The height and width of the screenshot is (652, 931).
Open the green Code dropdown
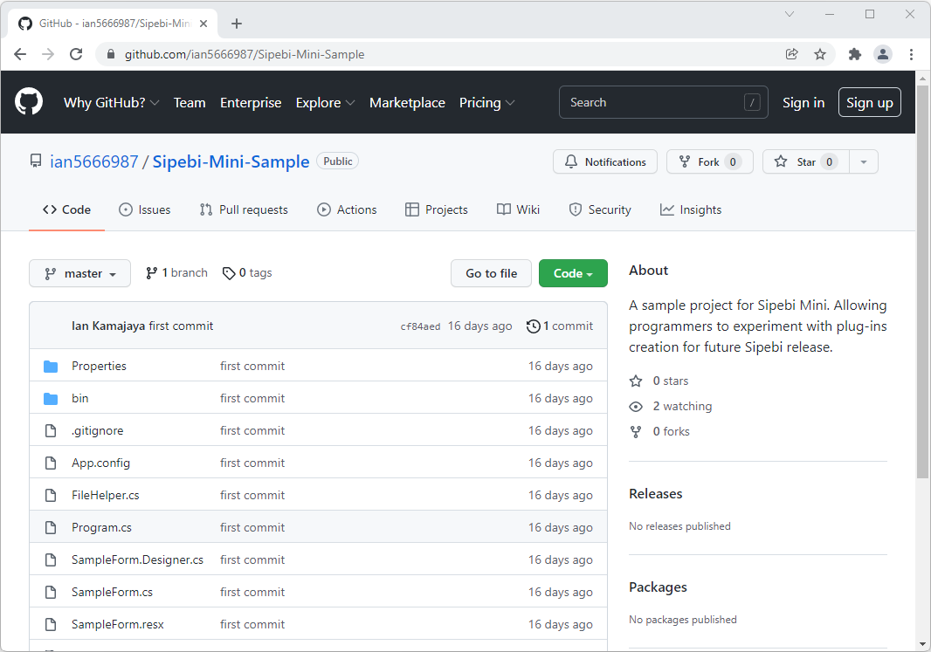573,273
